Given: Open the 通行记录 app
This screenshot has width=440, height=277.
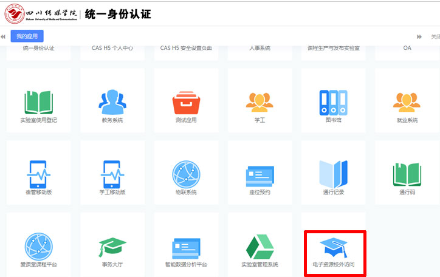Looking at the screenshot, I should (x=333, y=175).
